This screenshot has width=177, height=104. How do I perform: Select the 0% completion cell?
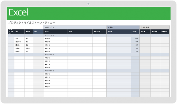click(x=135, y=48)
